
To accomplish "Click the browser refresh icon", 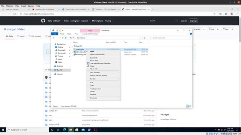I will click(14, 14).
